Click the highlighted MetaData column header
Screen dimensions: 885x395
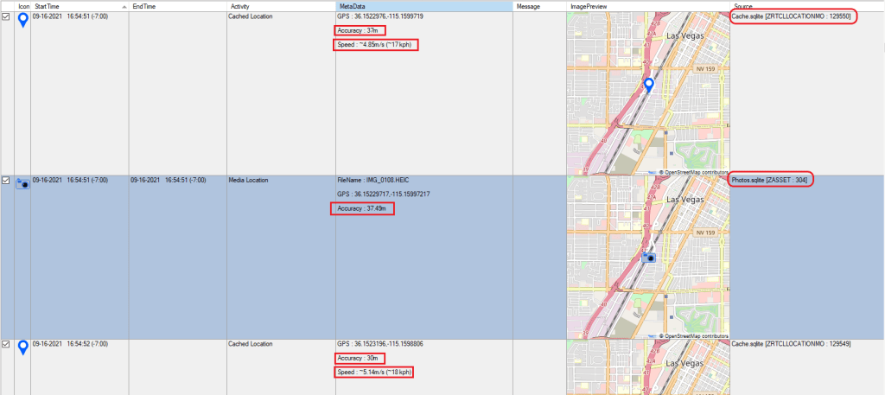[x=423, y=6]
